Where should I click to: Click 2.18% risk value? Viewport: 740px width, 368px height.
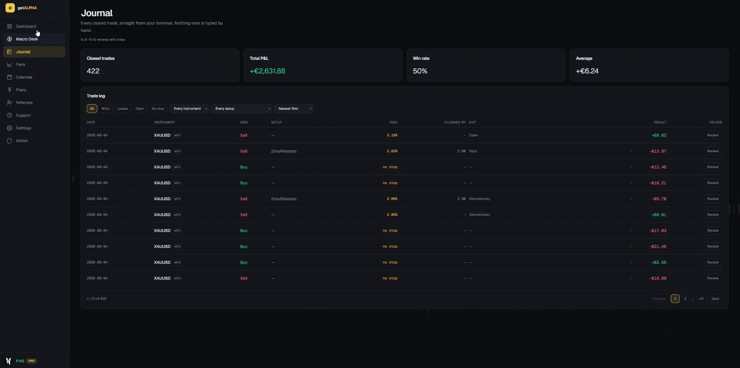(x=392, y=135)
